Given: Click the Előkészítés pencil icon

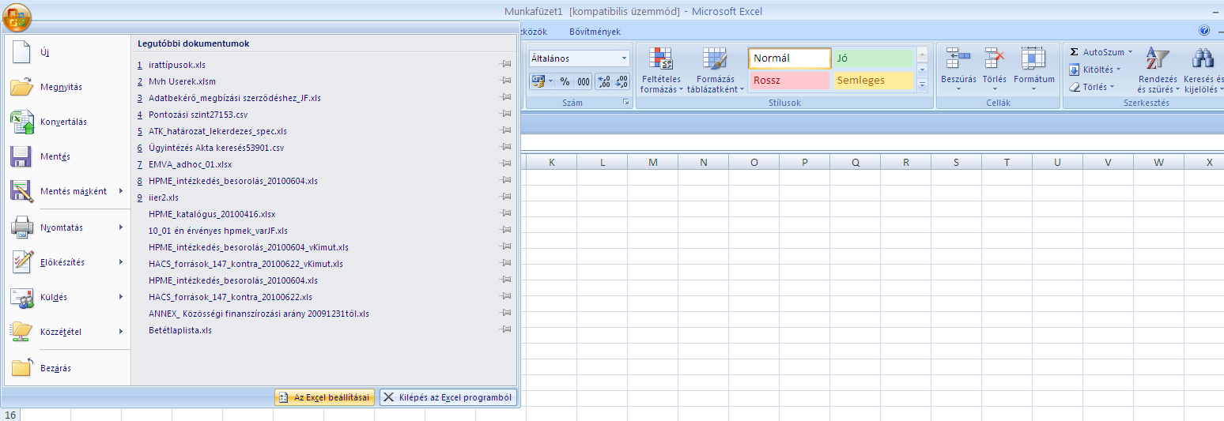Looking at the screenshot, I should point(22,262).
